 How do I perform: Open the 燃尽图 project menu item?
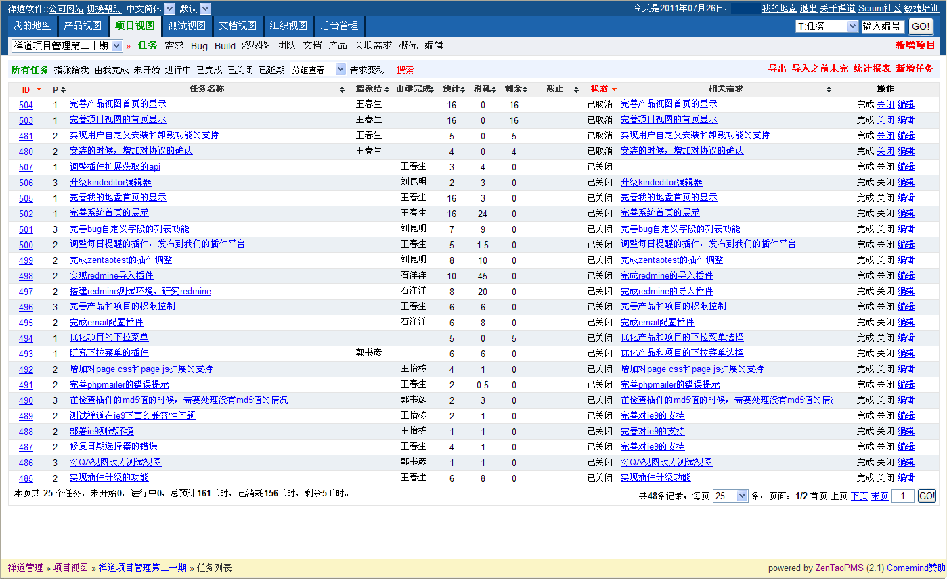point(256,45)
